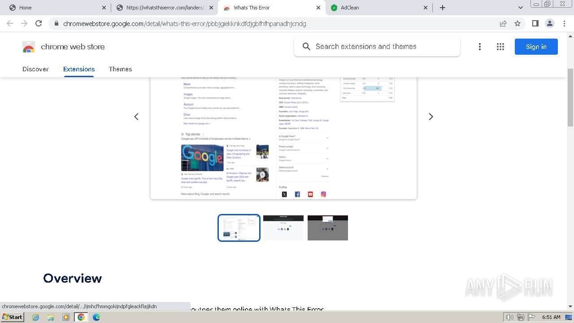This screenshot has height=323, width=574.
Task: Focus the Search extensions and themes field
Action: click(377, 47)
